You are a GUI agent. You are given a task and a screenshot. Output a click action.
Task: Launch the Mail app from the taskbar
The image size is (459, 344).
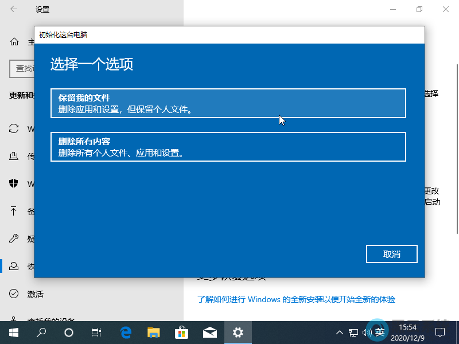point(210,332)
